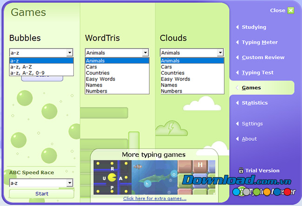Image resolution: width=302 pixels, height=206 pixels.
Task: Click the padlock Trial Version icon
Action: click(x=241, y=170)
